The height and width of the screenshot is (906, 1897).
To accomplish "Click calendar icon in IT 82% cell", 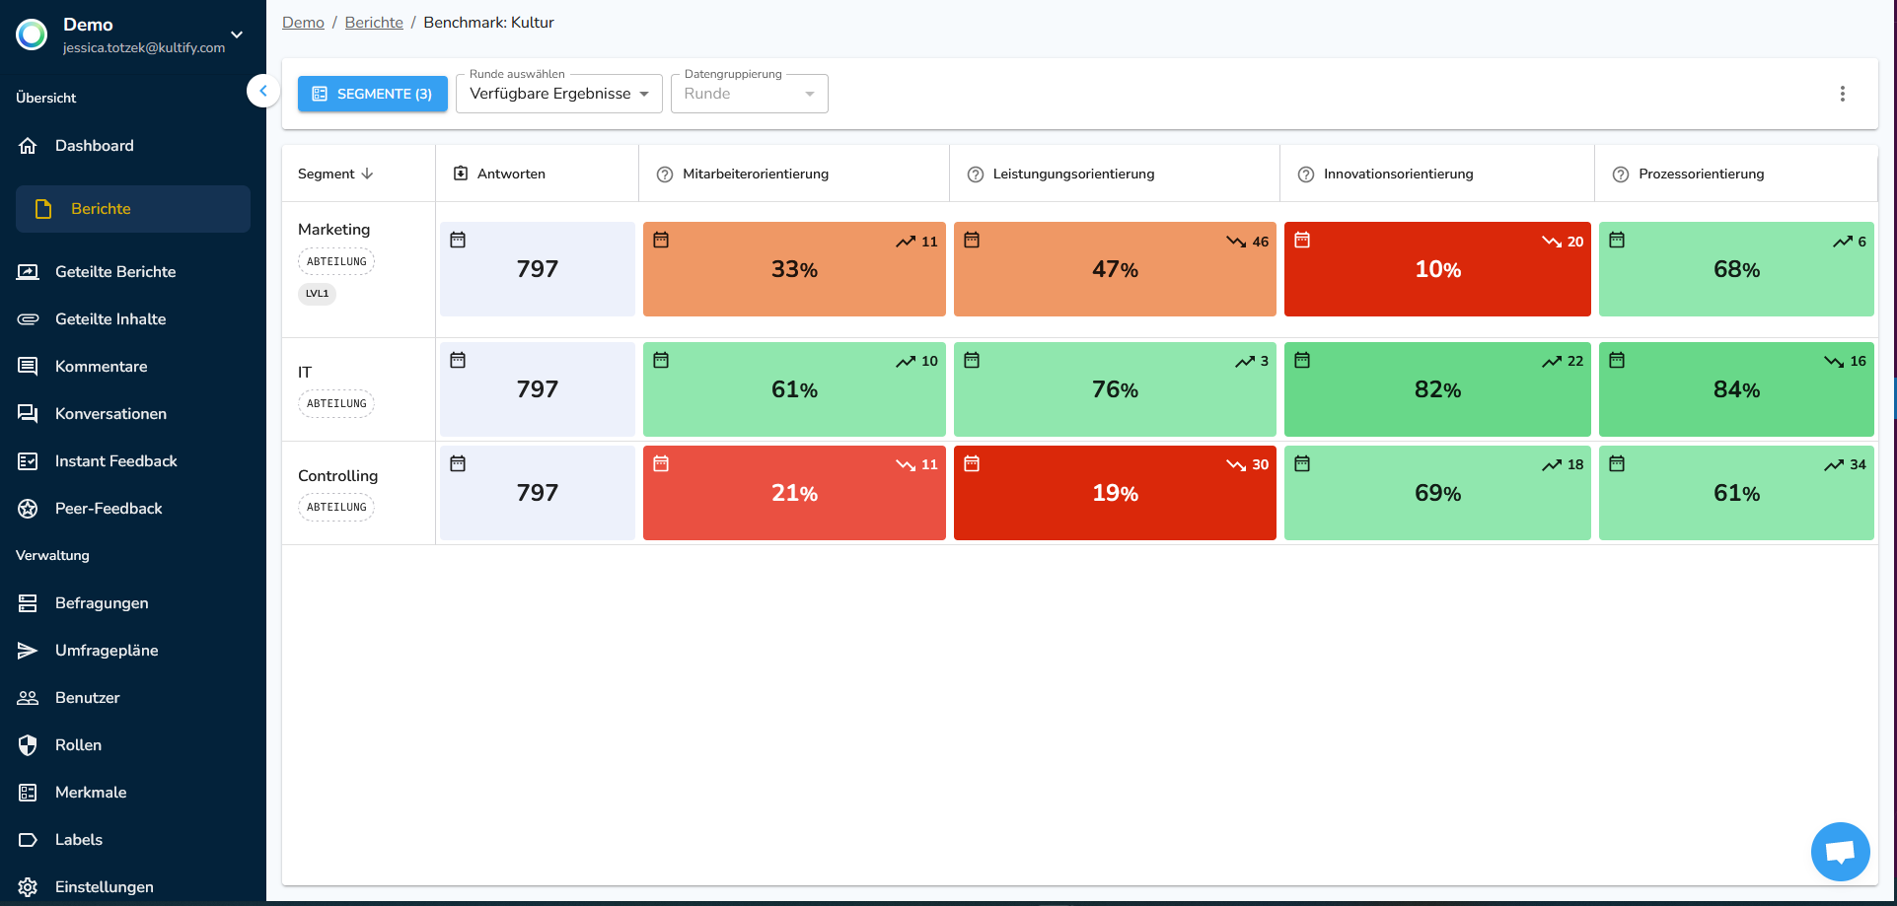I will (x=1302, y=360).
